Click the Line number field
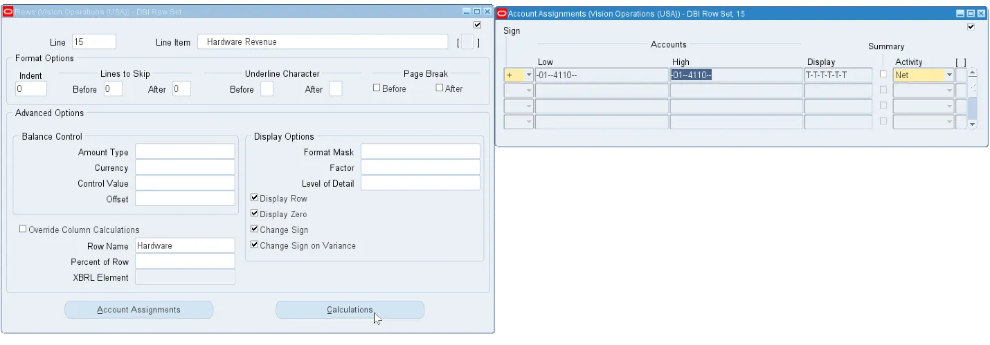990x345 pixels. pos(93,41)
